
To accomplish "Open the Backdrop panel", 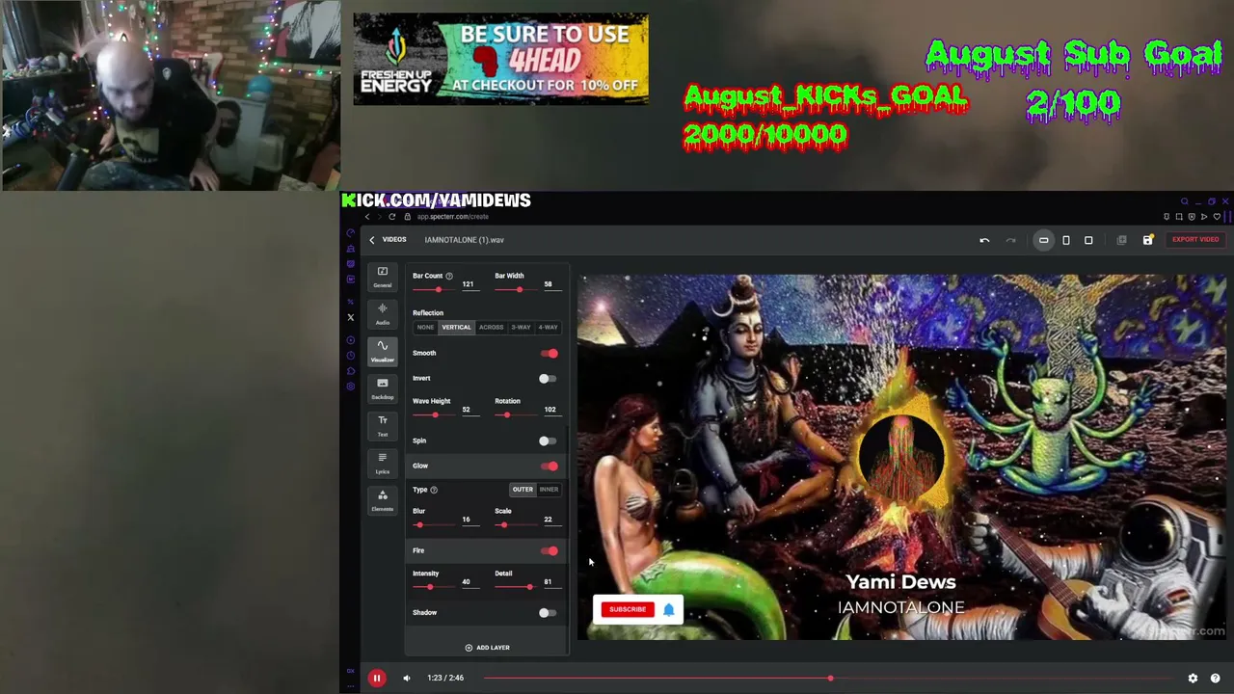I will pyautogui.click(x=383, y=388).
